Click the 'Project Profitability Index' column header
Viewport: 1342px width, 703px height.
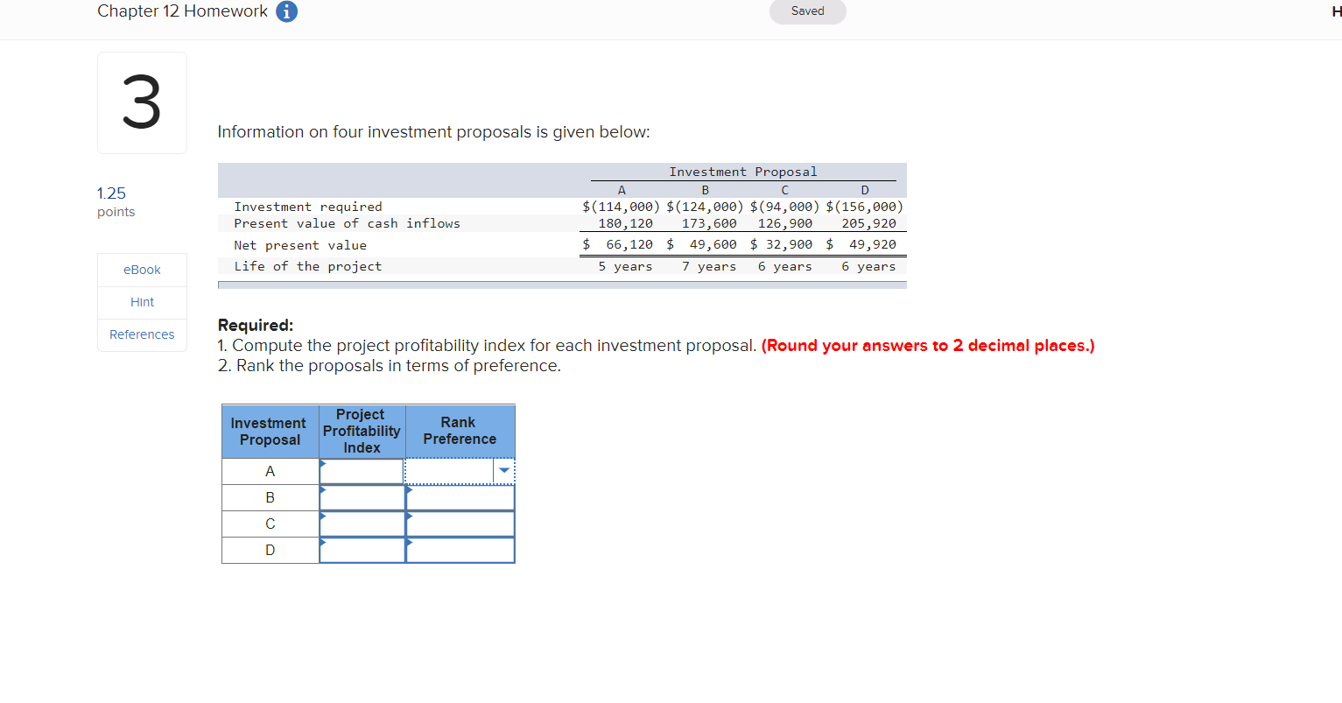click(362, 431)
